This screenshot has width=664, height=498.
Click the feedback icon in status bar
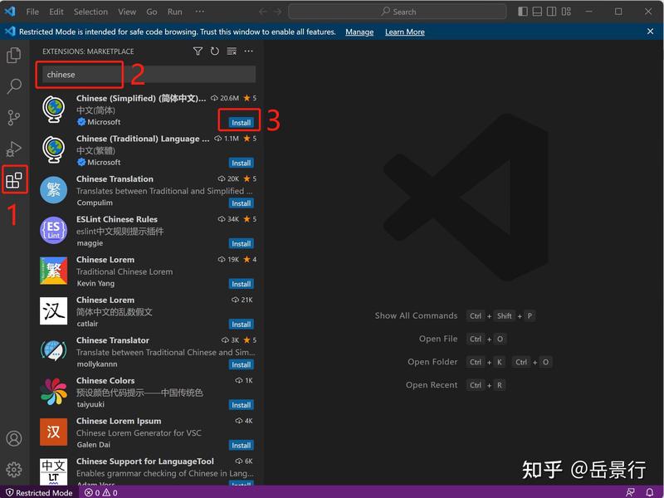[x=631, y=492]
